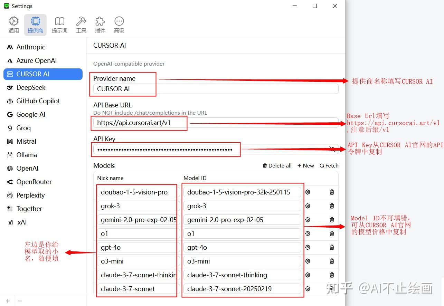Remove the provider with the minus icon

[20, 301]
